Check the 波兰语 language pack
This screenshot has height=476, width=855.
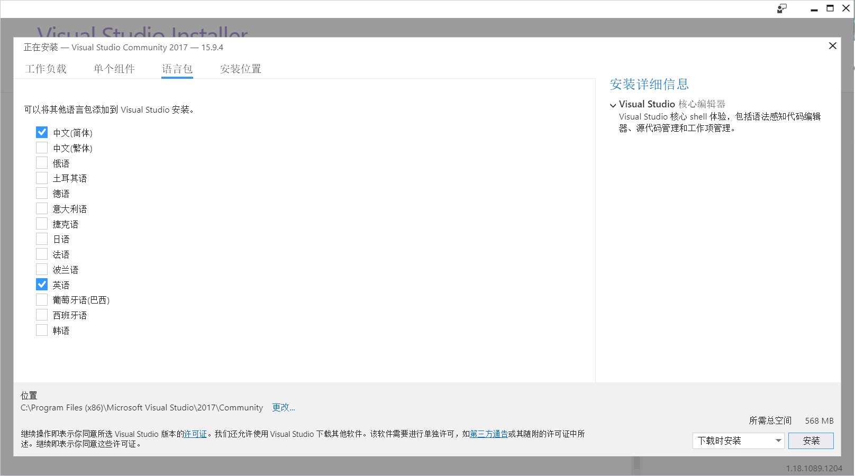click(42, 269)
